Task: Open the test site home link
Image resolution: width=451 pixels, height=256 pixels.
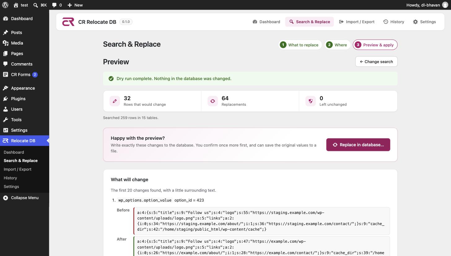Action: tap(21, 5)
